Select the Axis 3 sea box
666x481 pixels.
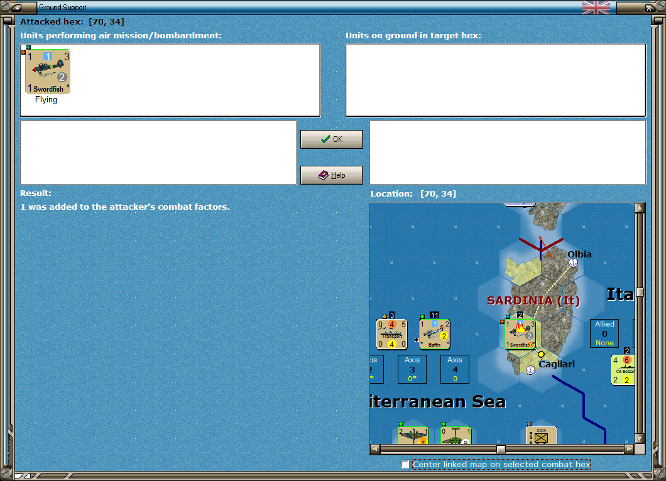(412, 369)
